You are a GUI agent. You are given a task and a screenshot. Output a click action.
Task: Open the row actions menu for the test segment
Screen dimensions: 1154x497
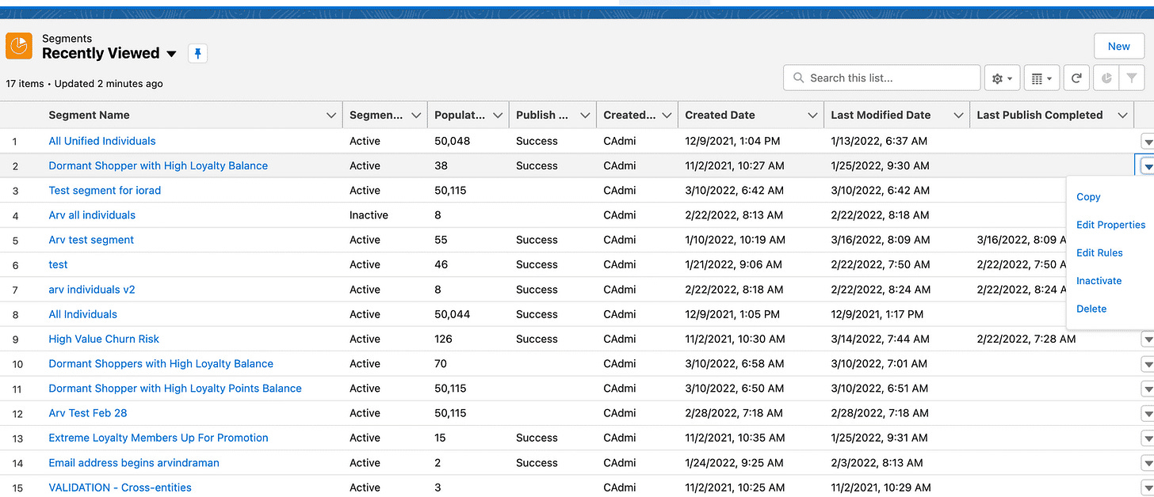pyautogui.click(x=1147, y=264)
